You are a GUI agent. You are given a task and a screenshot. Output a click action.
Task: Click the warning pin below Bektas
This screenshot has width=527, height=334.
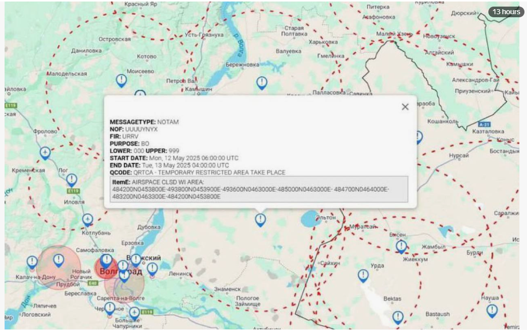coord(398,318)
